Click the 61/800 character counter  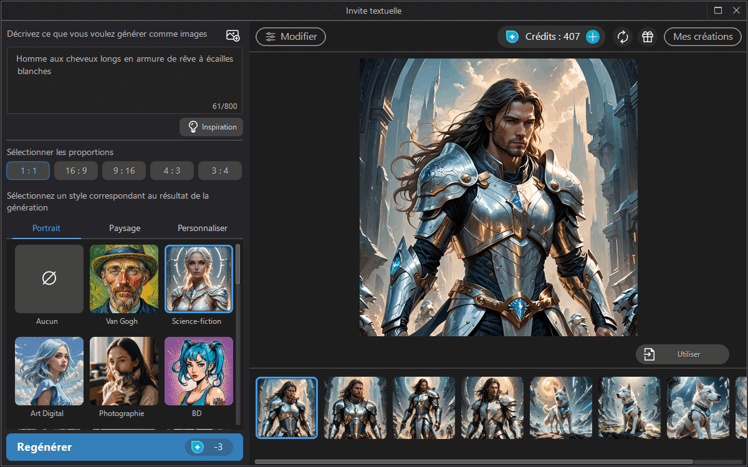coord(224,106)
